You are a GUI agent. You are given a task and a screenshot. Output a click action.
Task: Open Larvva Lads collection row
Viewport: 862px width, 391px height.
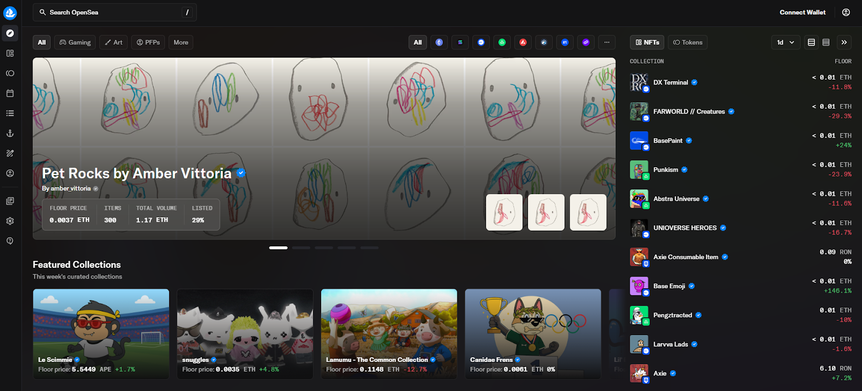(x=741, y=344)
